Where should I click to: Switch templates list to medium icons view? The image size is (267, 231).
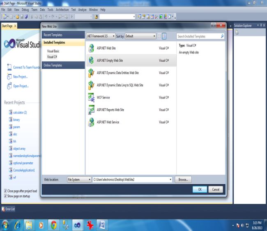[164, 36]
